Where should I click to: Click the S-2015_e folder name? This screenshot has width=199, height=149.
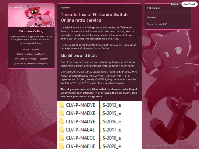pos(112,114)
